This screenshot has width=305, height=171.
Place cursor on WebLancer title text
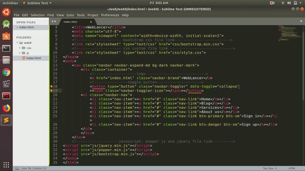[x=97, y=28]
